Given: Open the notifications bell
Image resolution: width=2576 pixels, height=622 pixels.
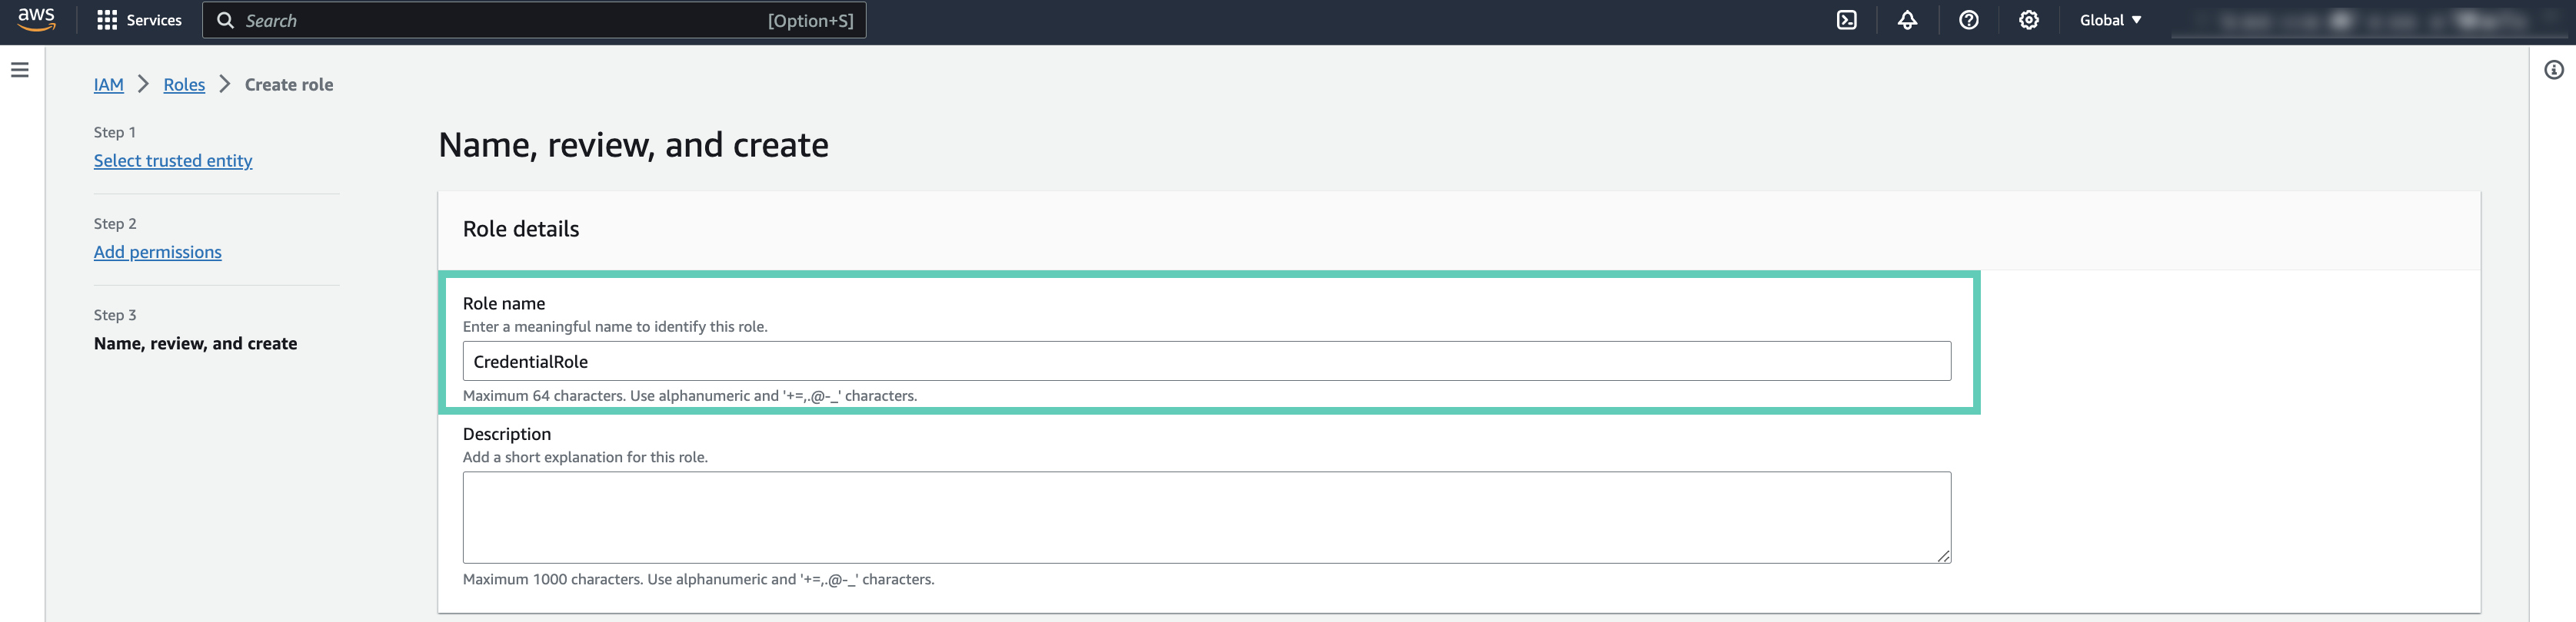Looking at the screenshot, I should [1907, 20].
